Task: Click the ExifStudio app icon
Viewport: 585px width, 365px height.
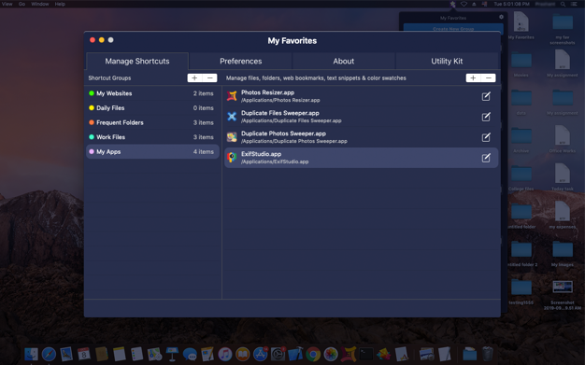Action: 232,158
